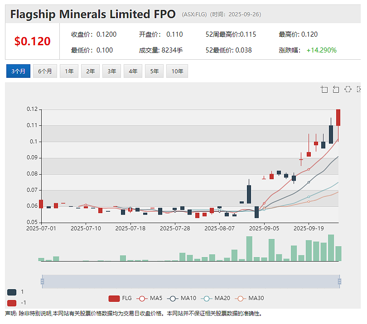Hide the MA10 moving average line
This screenshot has width=367, height=324.
tap(182, 299)
